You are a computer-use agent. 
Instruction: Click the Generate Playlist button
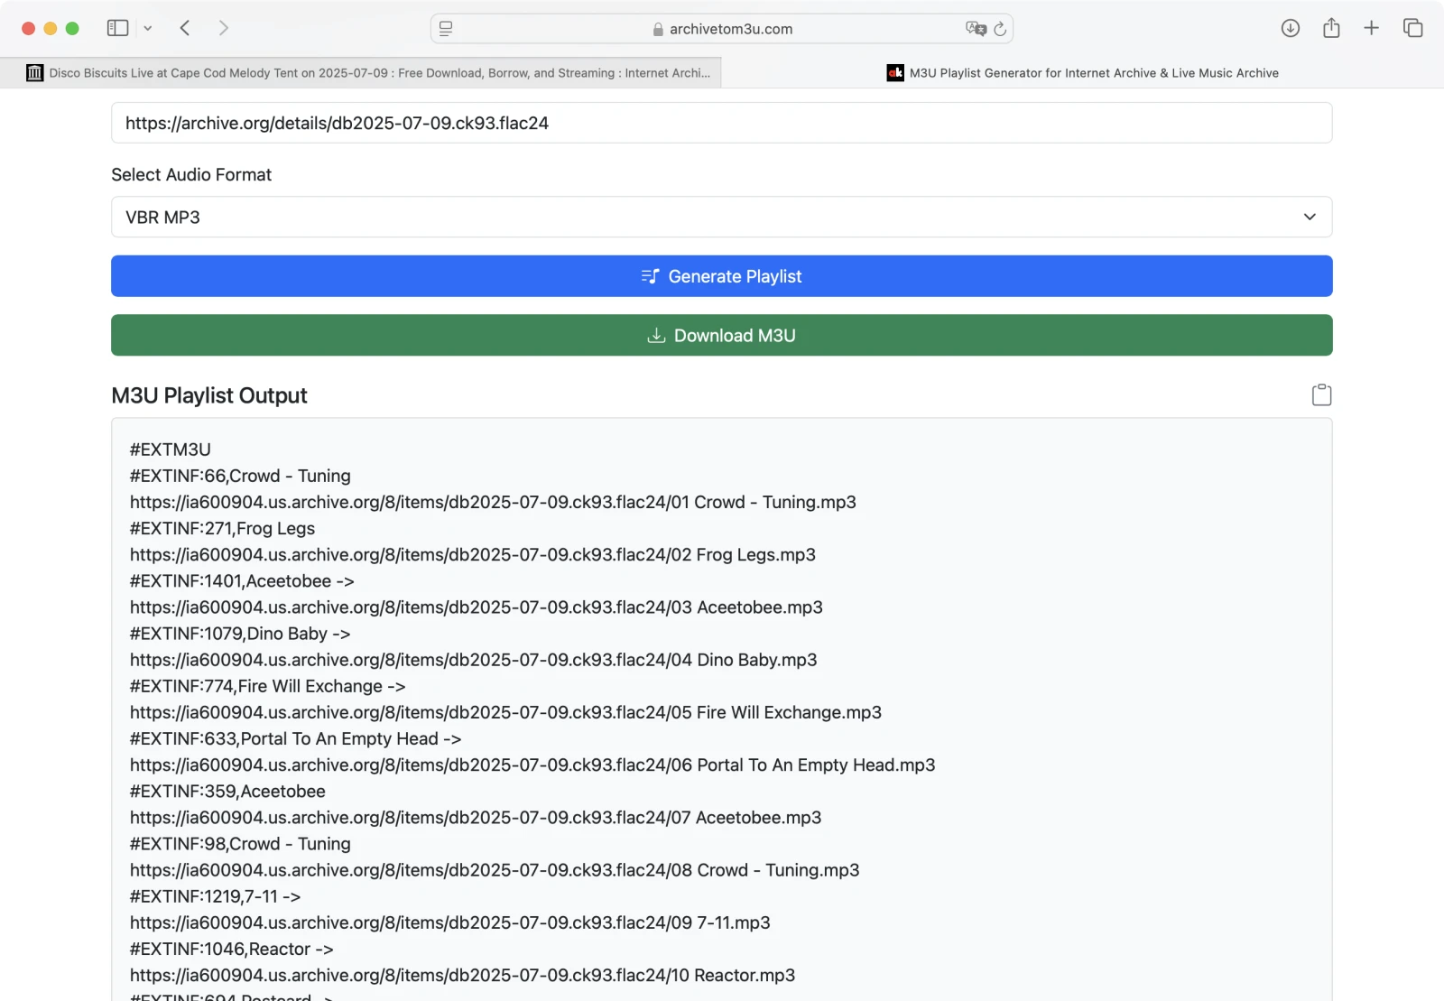[721, 276]
